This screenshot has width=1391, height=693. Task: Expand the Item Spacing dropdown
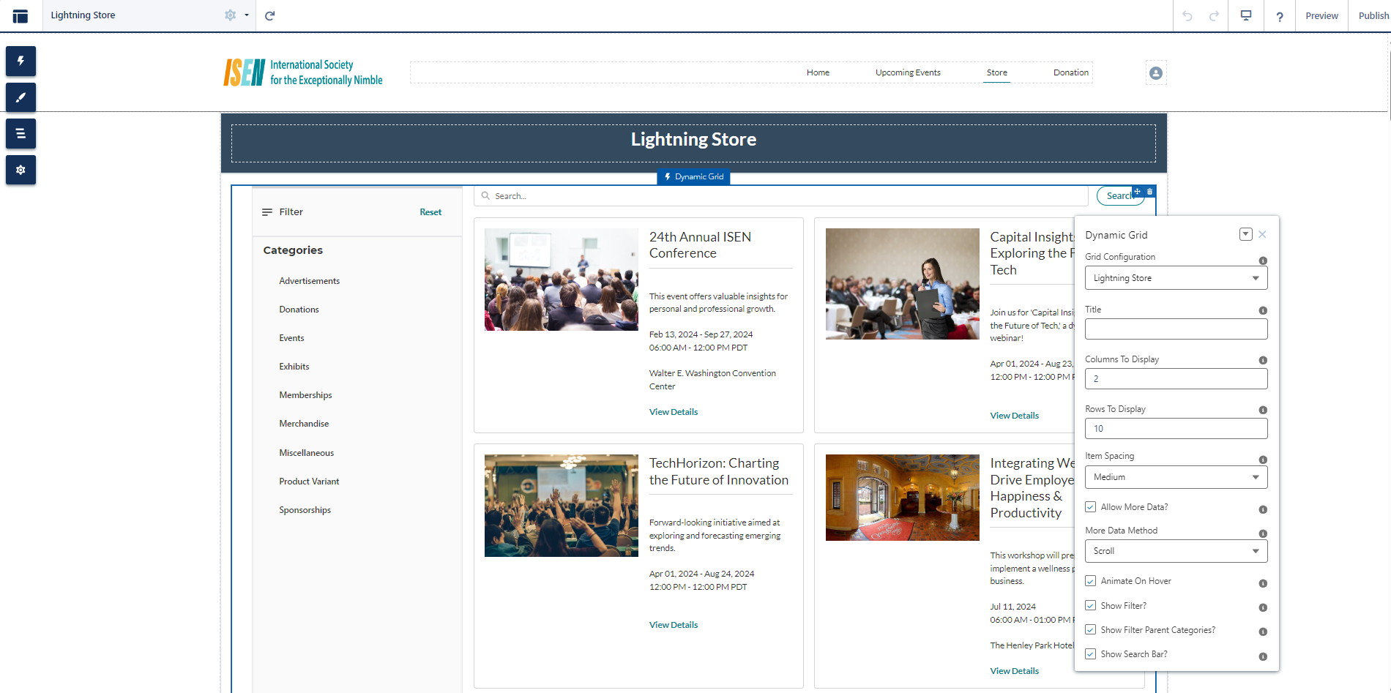coord(1176,477)
